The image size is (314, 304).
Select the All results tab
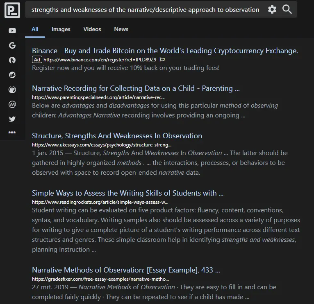click(x=35, y=29)
